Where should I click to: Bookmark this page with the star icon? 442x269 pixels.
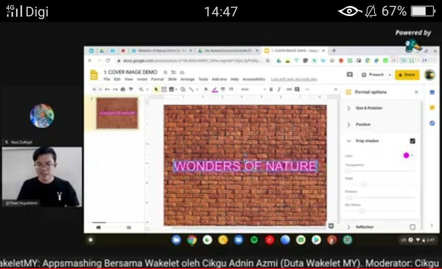pyautogui.click(x=268, y=61)
